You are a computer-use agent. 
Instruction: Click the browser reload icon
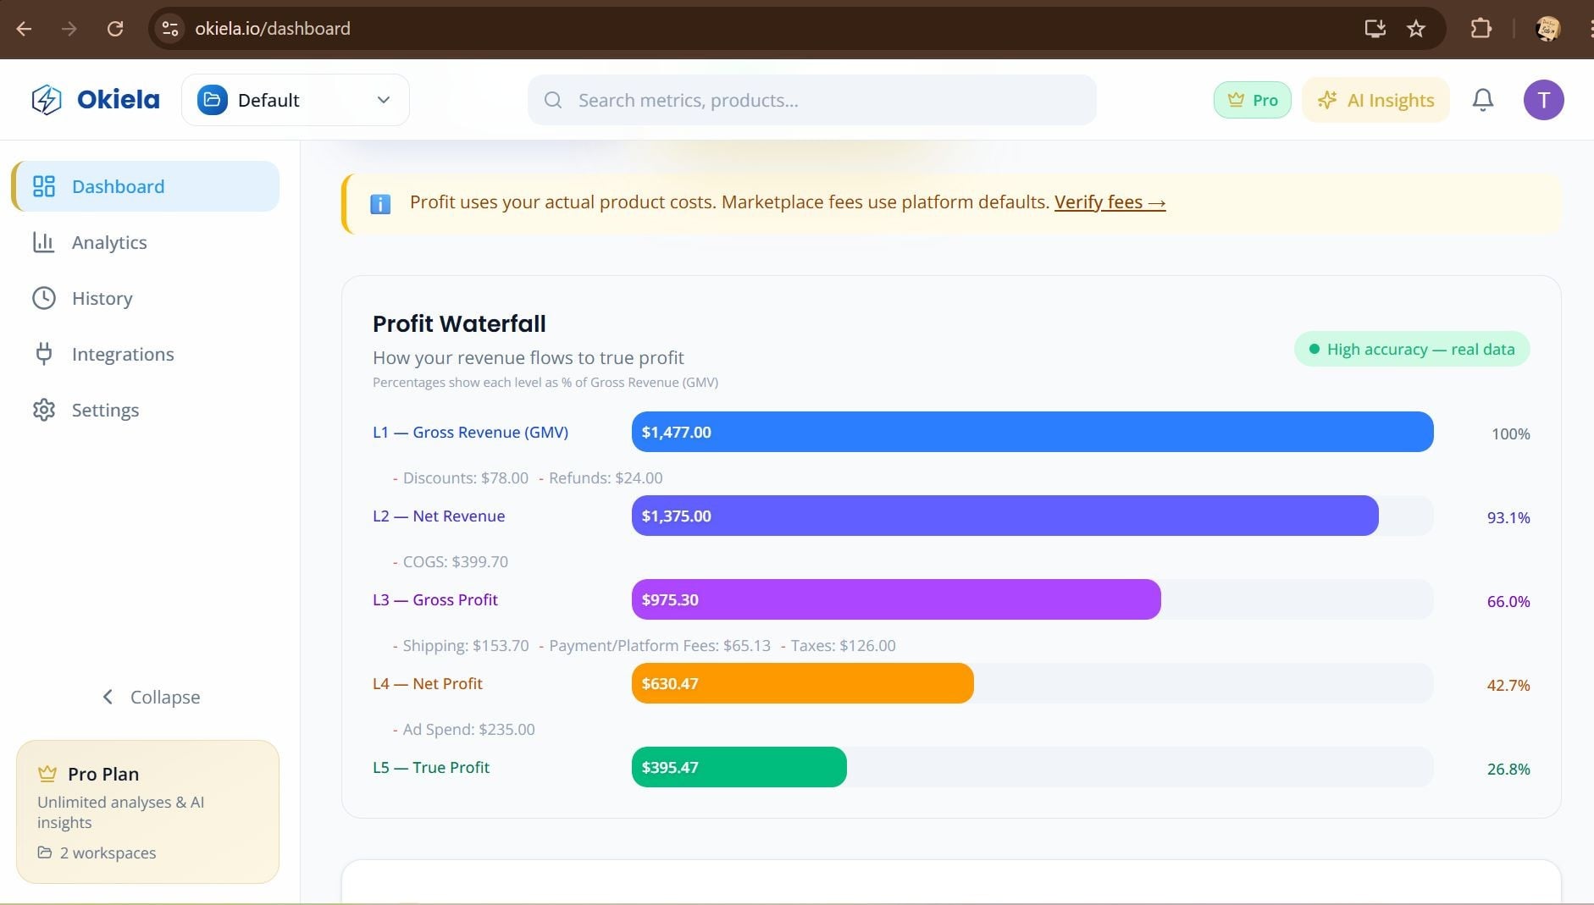tap(115, 29)
